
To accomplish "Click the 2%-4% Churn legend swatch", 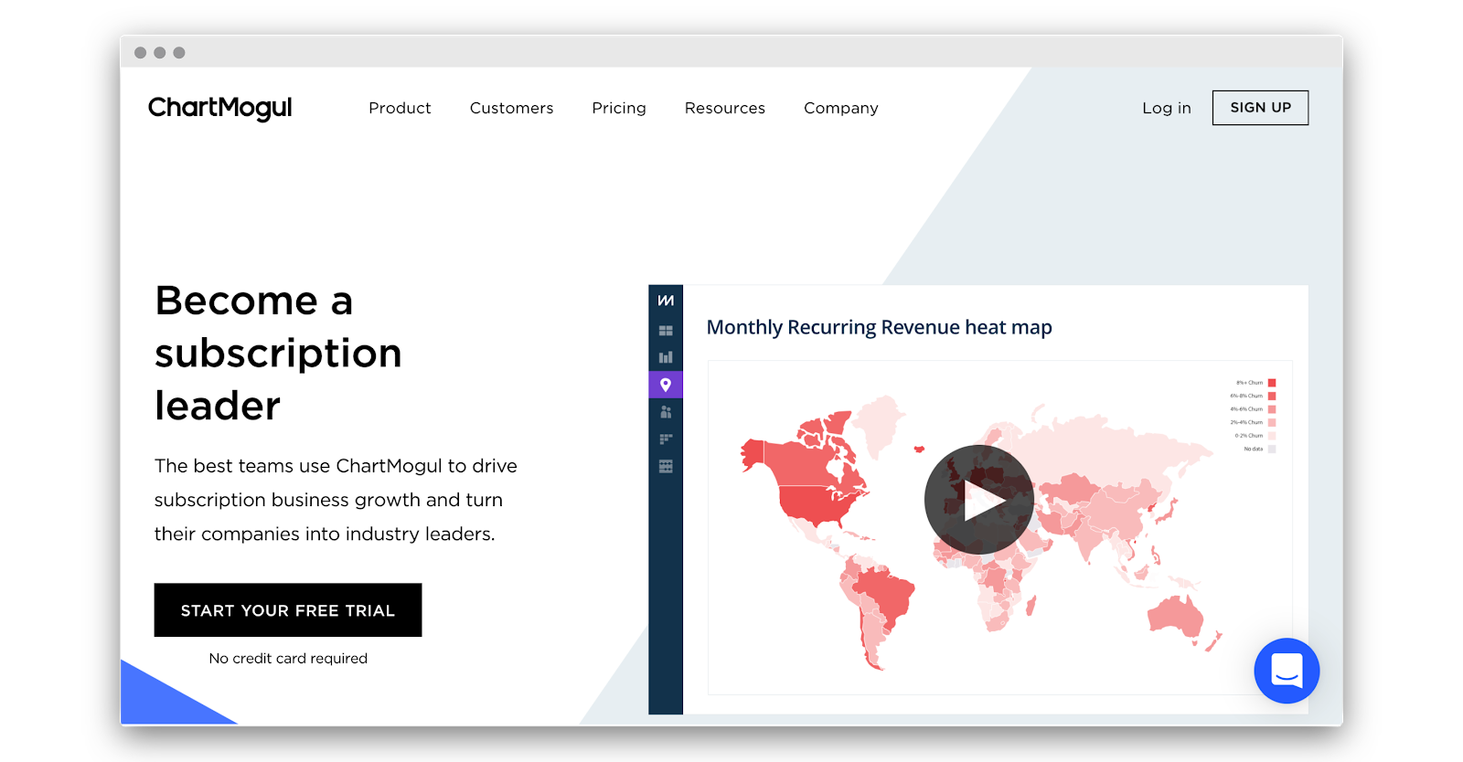I will [1272, 422].
